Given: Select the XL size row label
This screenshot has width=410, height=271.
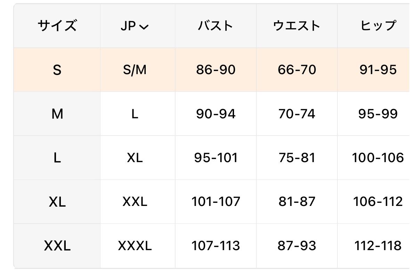Looking at the screenshot, I should point(57,202).
